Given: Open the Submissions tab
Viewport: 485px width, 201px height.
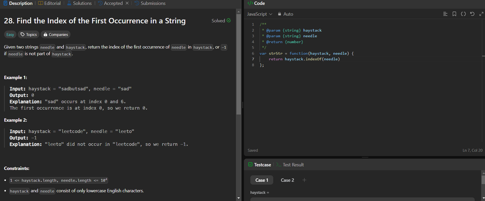Looking at the screenshot, I should pyautogui.click(x=150, y=3).
